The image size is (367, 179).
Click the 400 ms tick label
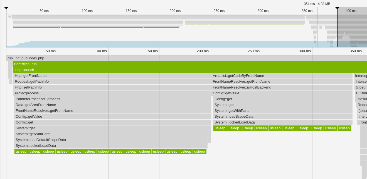[351, 11]
